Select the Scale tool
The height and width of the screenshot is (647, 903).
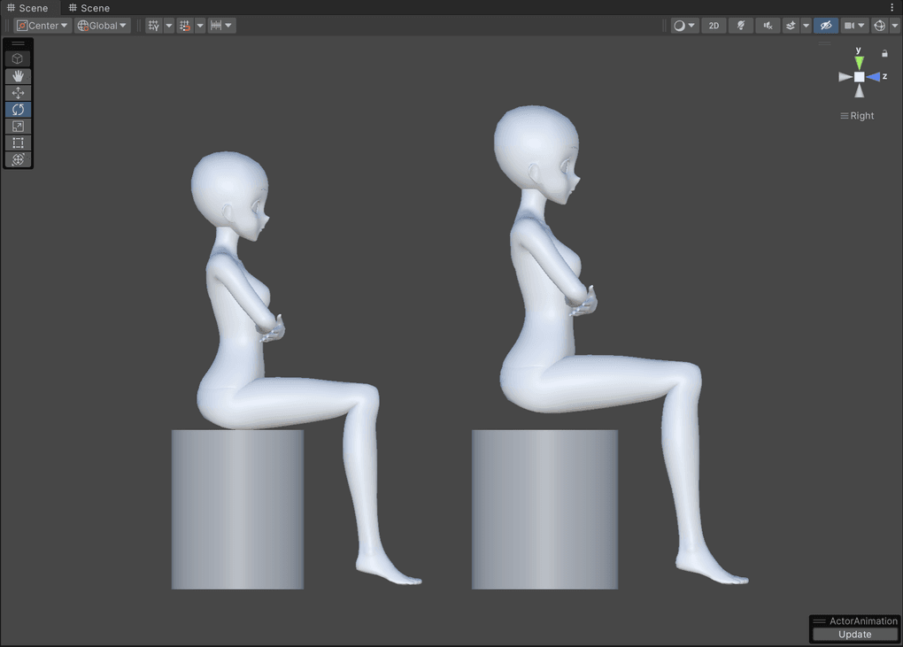pyautogui.click(x=18, y=127)
